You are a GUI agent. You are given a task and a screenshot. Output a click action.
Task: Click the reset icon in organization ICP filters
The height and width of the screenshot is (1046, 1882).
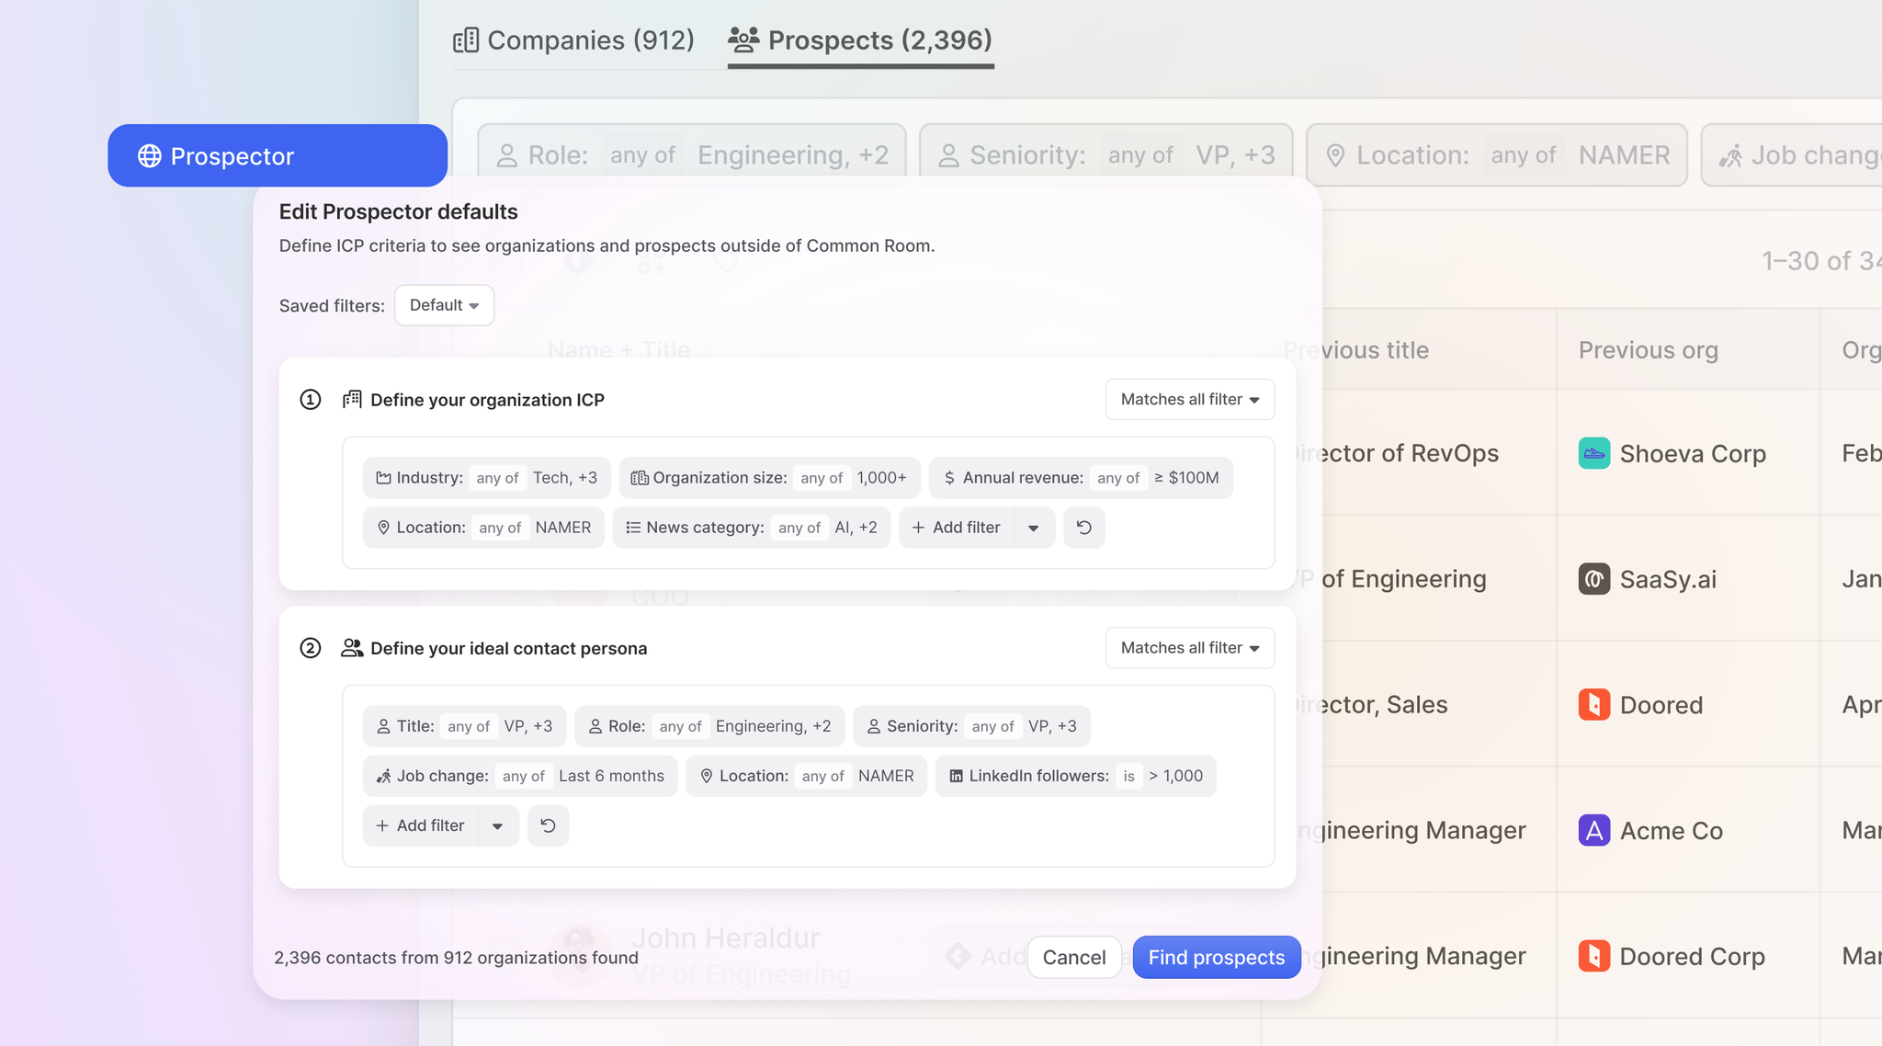click(1083, 528)
